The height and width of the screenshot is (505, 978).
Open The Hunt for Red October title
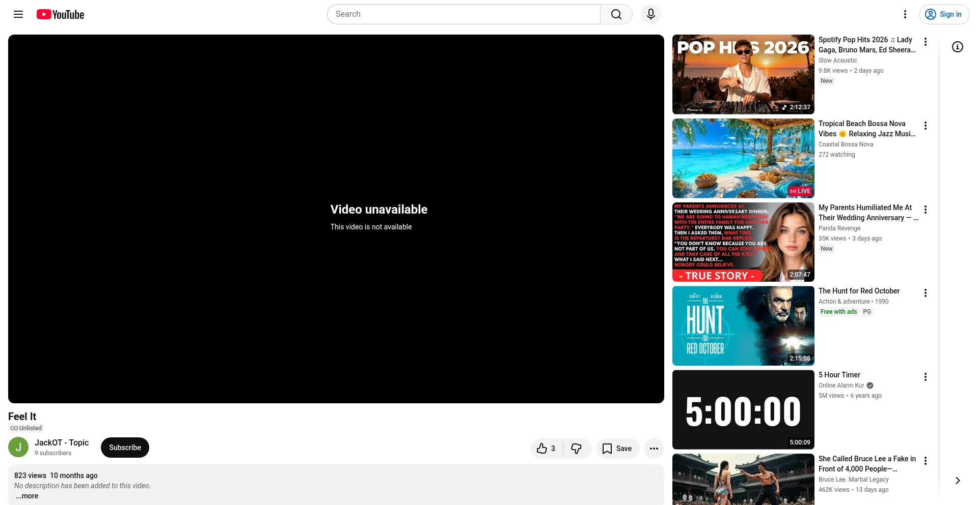pyautogui.click(x=859, y=291)
